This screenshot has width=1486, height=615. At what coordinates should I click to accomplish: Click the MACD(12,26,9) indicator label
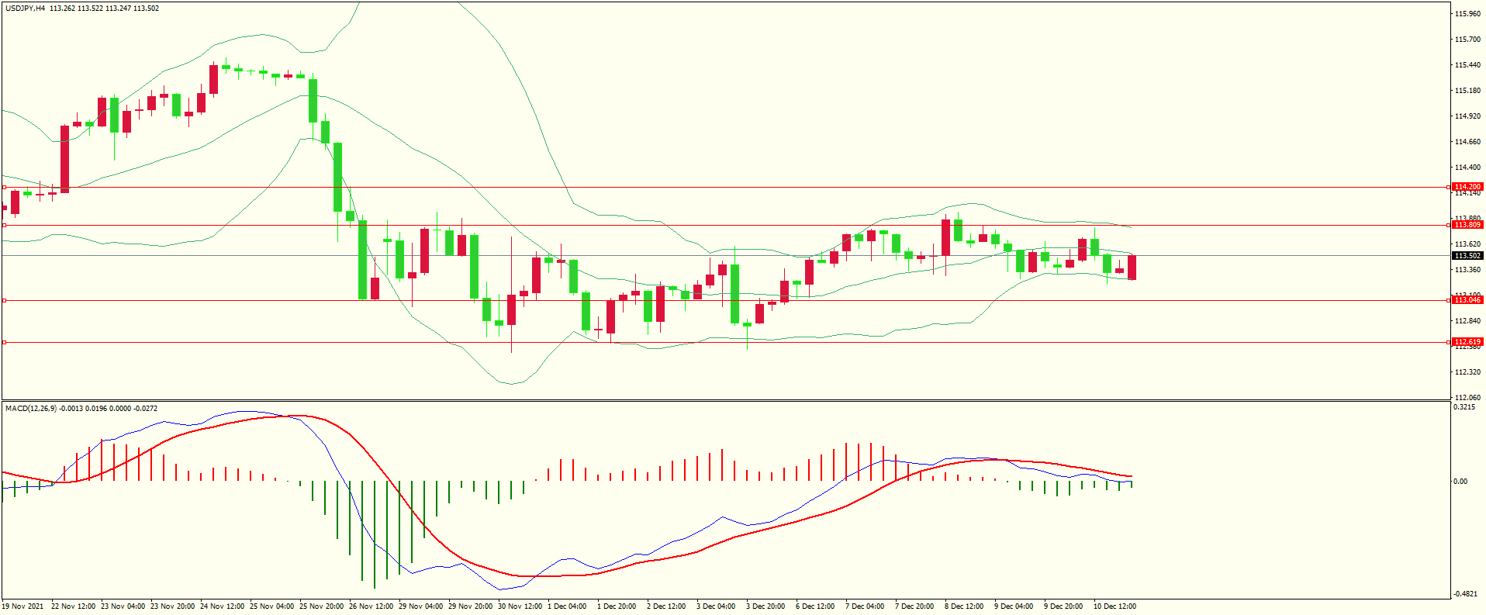(31, 408)
